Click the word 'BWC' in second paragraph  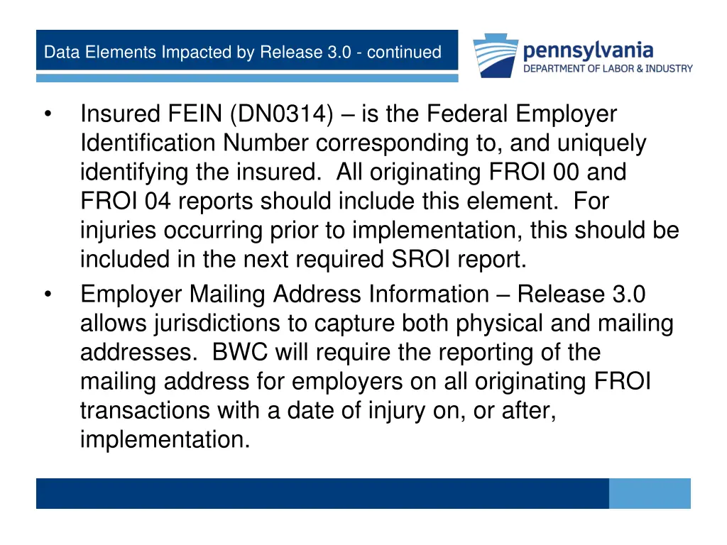(x=240, y=352)
